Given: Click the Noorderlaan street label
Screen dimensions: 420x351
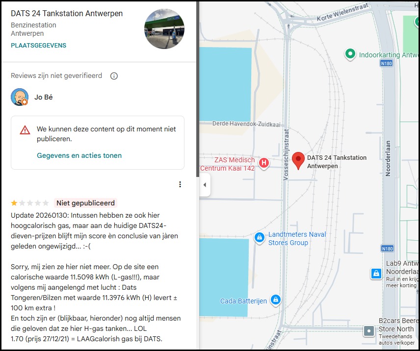Looking at the screenshot, I should tap(388, 158).
